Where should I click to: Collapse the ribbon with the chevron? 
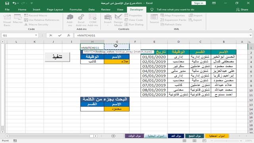(250, 29)
